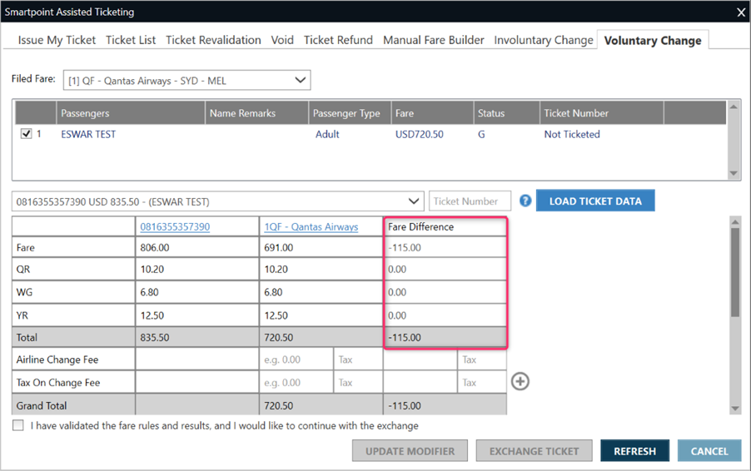Check the fare rules validation checkbox
This screenshot has width=751, height=471.
tap(18, 425)
